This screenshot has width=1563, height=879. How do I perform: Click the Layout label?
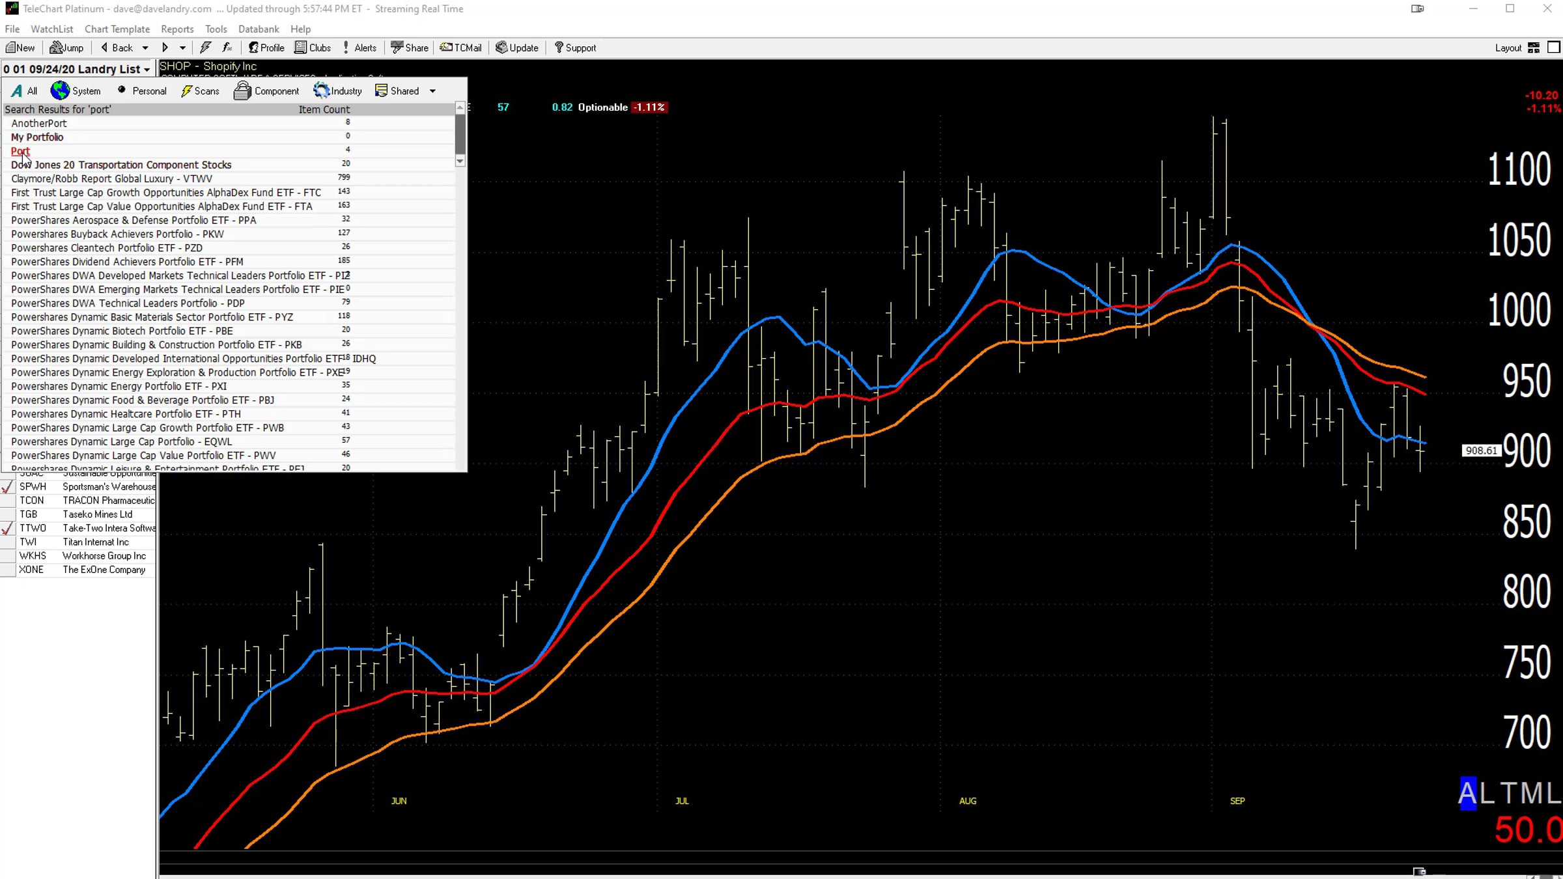[1508, 48]
